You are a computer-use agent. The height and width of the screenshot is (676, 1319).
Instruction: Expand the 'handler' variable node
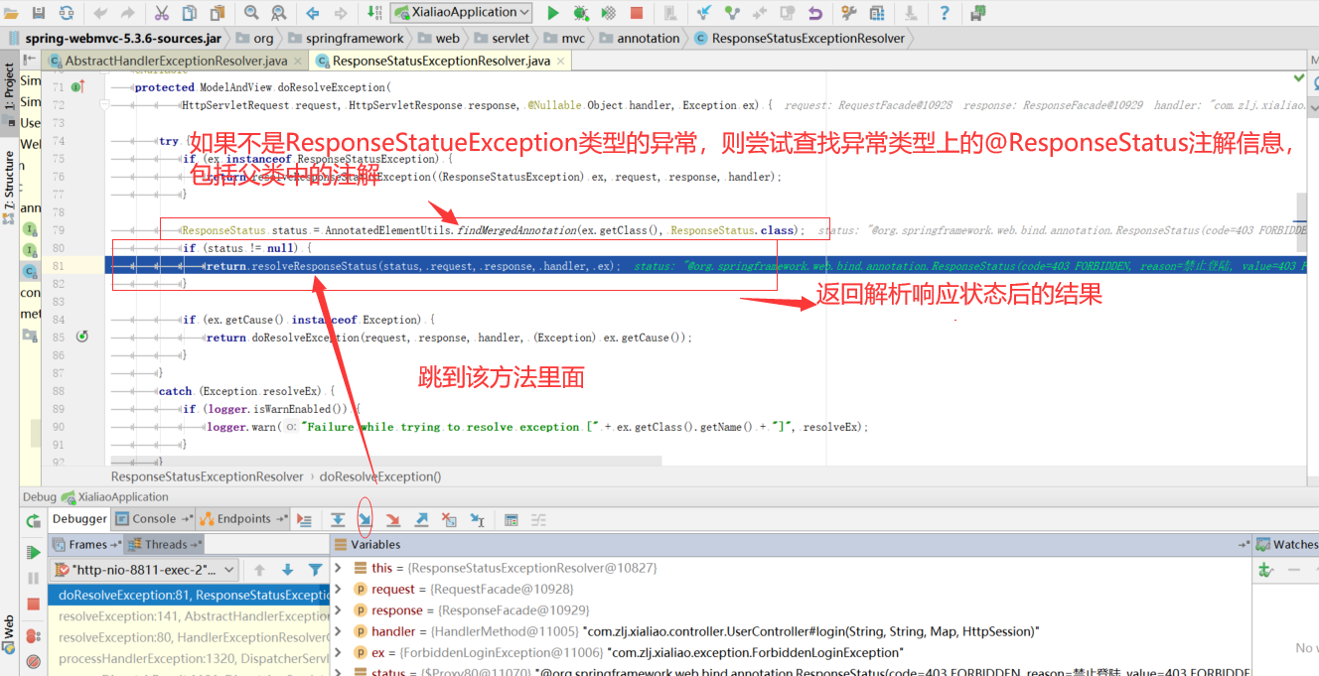tap(338, 631)
